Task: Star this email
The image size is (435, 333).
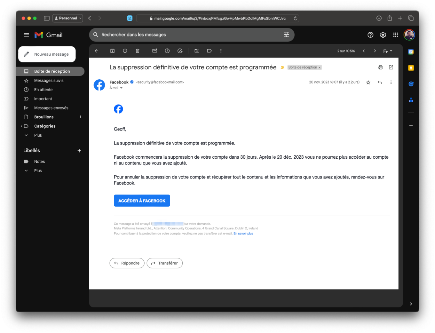Action: click(368, 82)
